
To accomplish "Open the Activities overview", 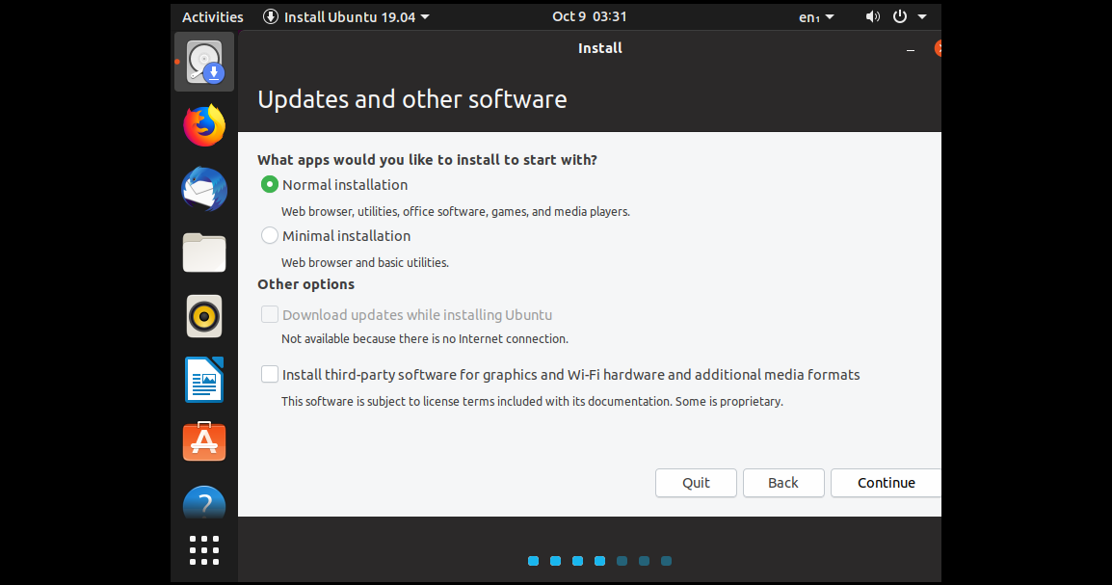I will (212, 16).
